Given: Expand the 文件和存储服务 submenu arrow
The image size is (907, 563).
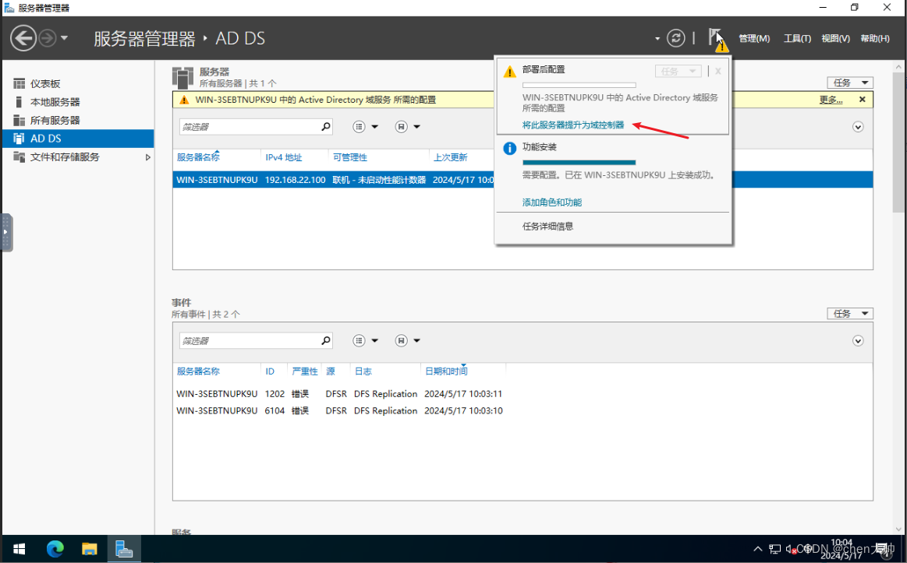Looking at the screenshot, I should coord(147,157).
